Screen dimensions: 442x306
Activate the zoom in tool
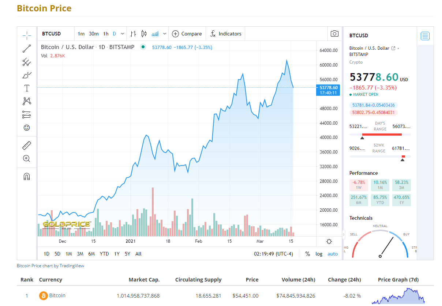point(27,159)
